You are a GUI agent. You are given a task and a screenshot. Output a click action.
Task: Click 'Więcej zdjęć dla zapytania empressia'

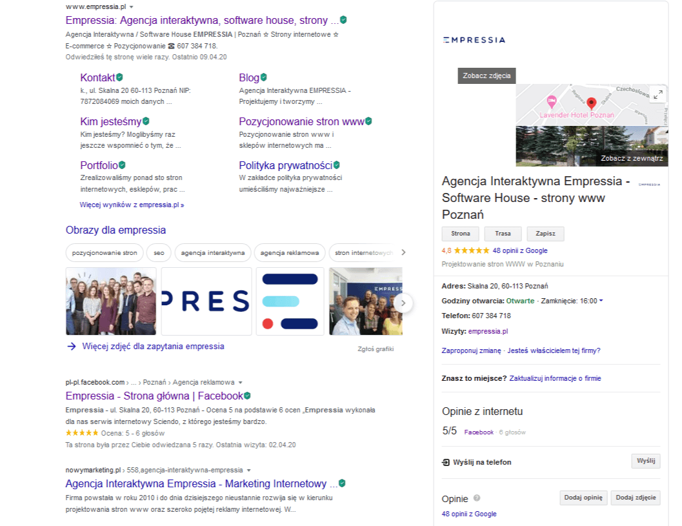pos(153,347)
